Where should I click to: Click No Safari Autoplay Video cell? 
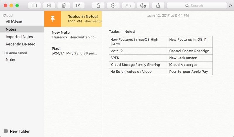138,72
